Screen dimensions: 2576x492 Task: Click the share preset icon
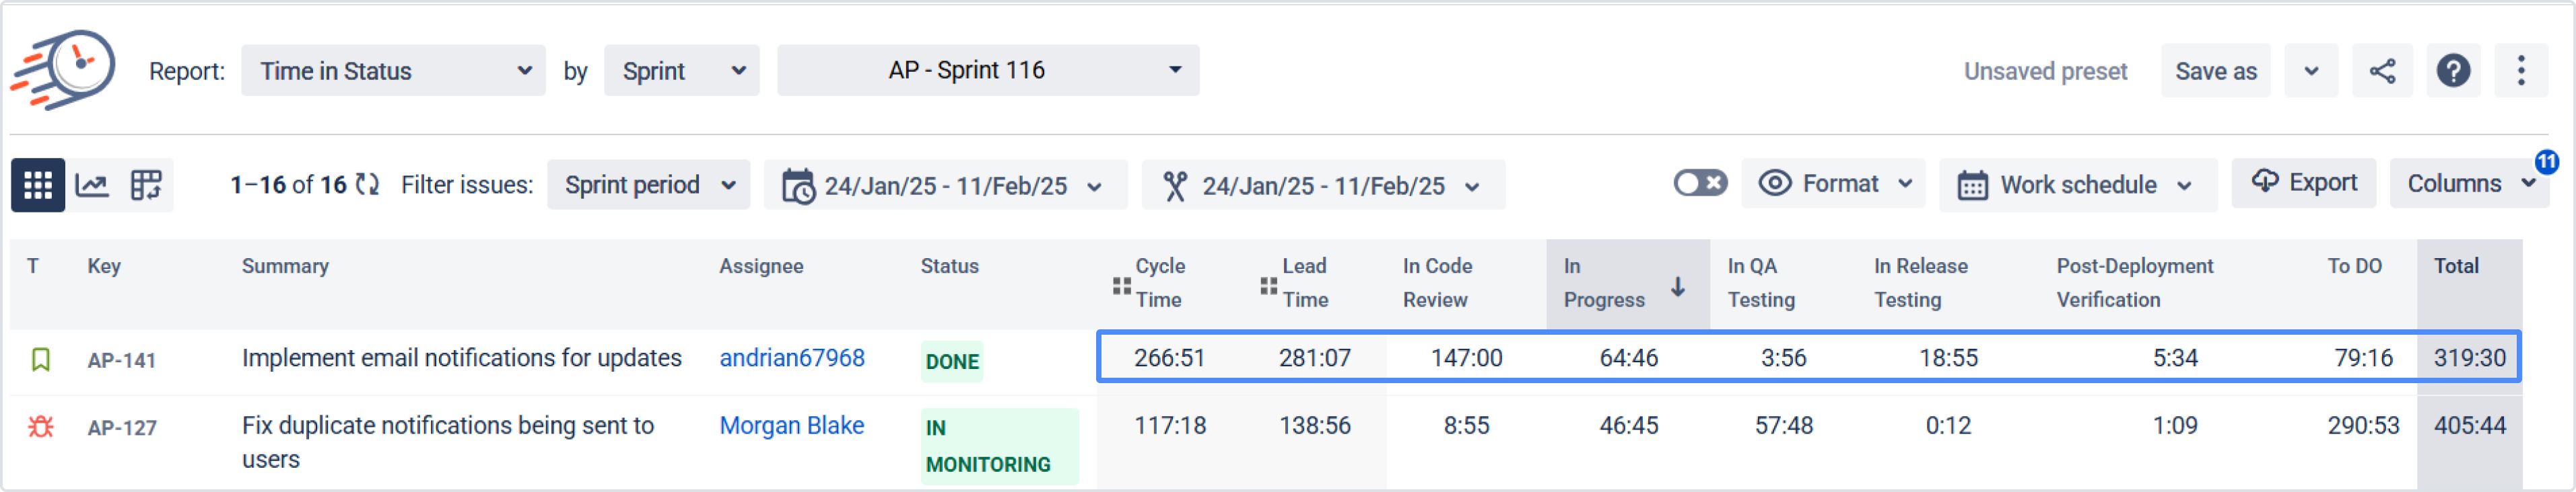point(2382,71)
